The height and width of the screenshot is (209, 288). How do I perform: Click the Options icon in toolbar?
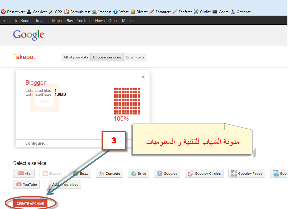233,12
